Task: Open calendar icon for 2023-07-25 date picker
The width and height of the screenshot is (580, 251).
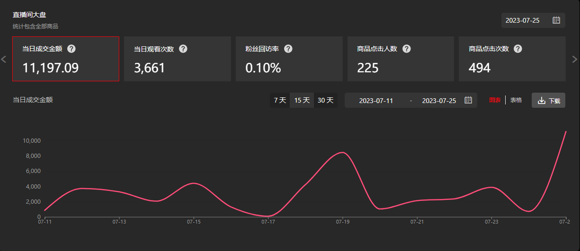Action: click(x=556, y=20)
